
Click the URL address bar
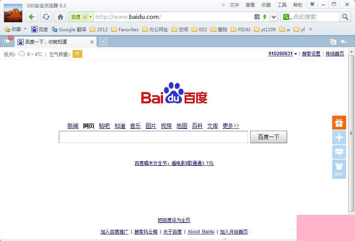(x=173, y=17)
